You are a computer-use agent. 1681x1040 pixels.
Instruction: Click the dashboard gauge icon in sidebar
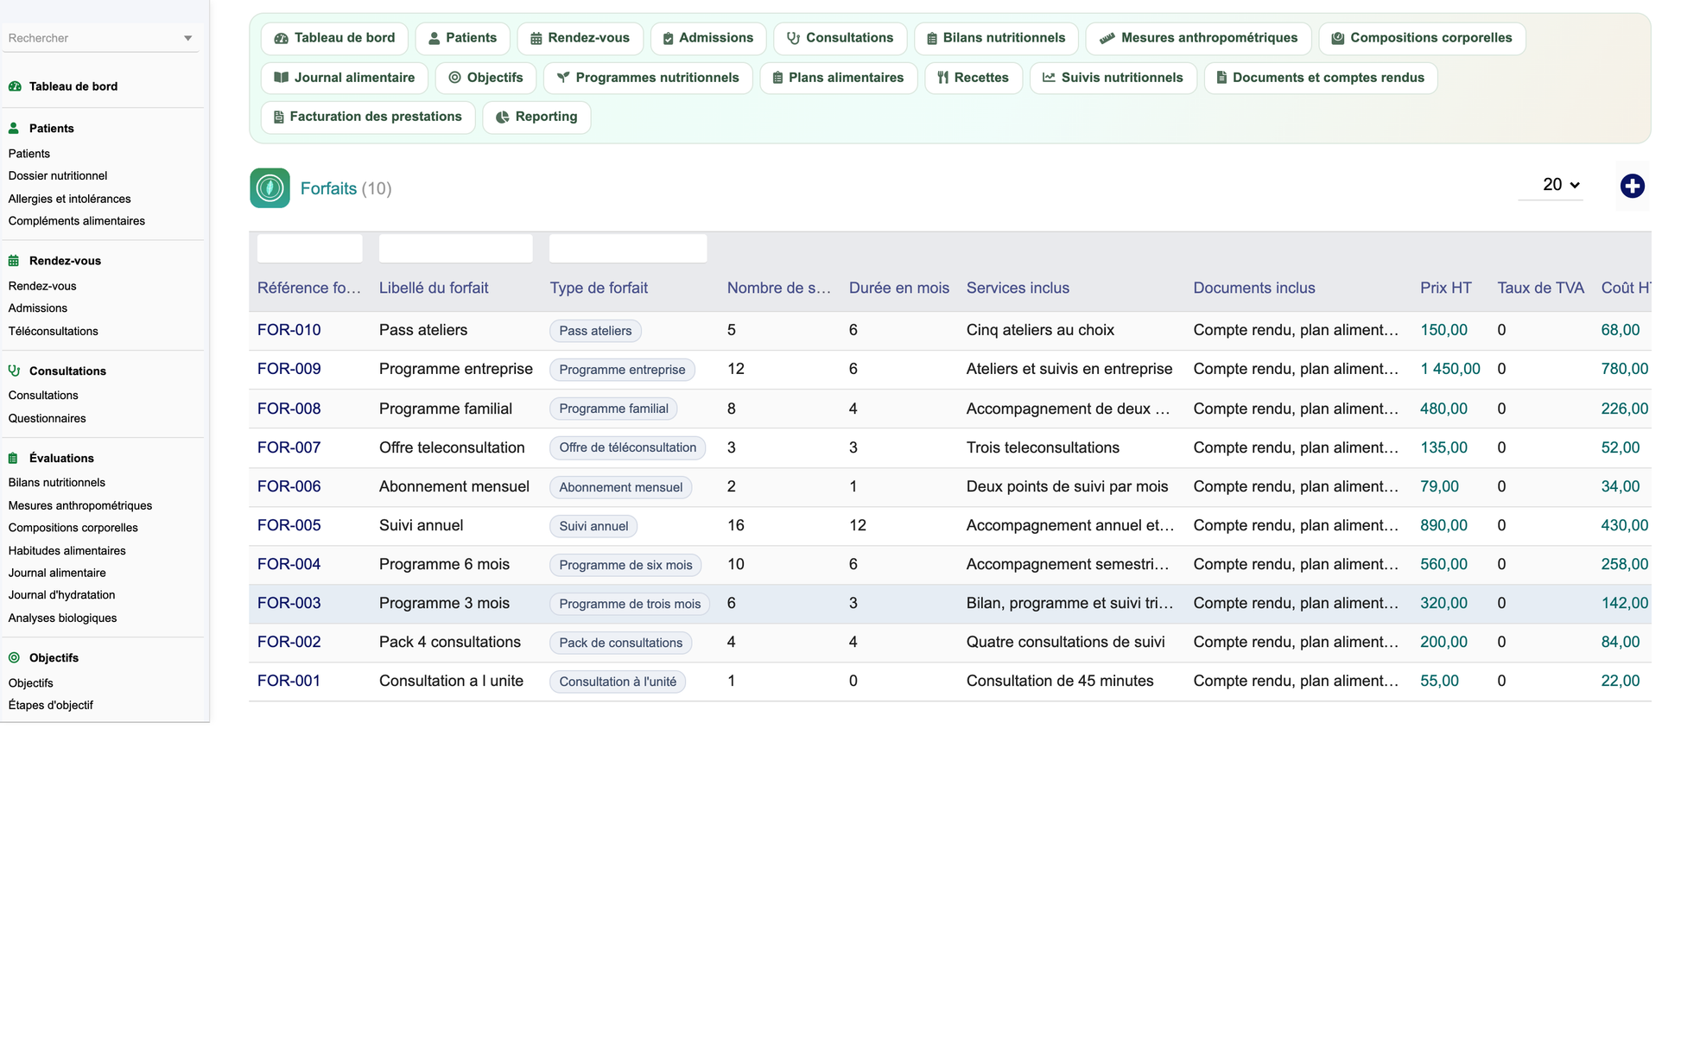15,86
